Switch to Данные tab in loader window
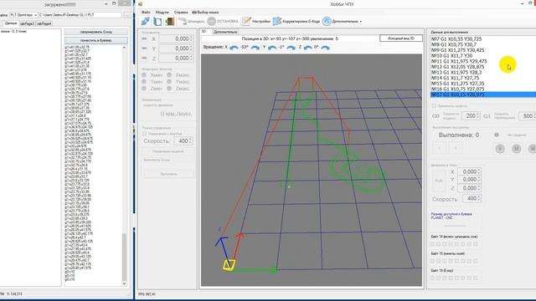The height and width of the screenshot is (301, 536). coord(11,23)
